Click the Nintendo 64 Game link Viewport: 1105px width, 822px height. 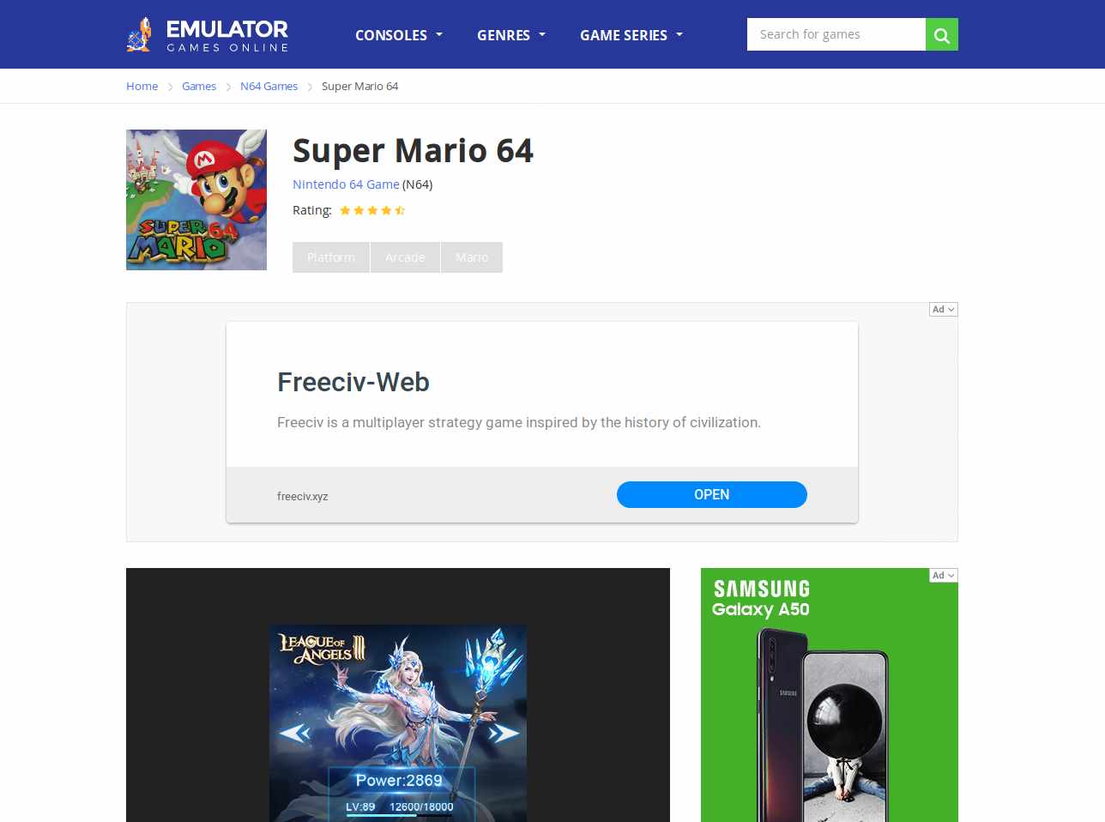[x=346, y=184]
